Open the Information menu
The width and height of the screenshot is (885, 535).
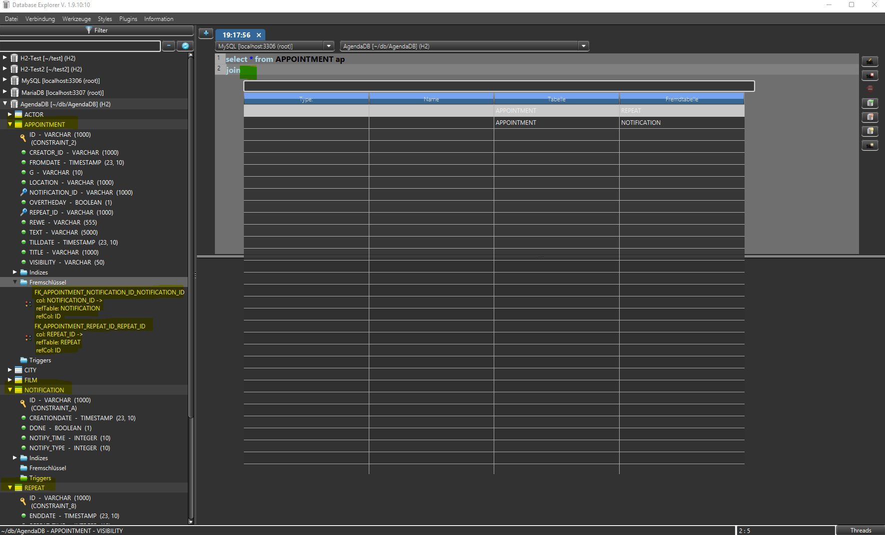click(x=159, y=19)
